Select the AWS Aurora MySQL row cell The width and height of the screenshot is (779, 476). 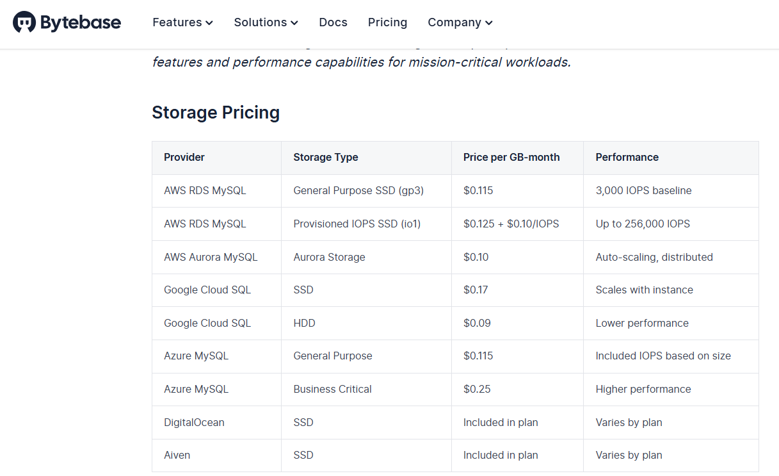tap(211, 257)
